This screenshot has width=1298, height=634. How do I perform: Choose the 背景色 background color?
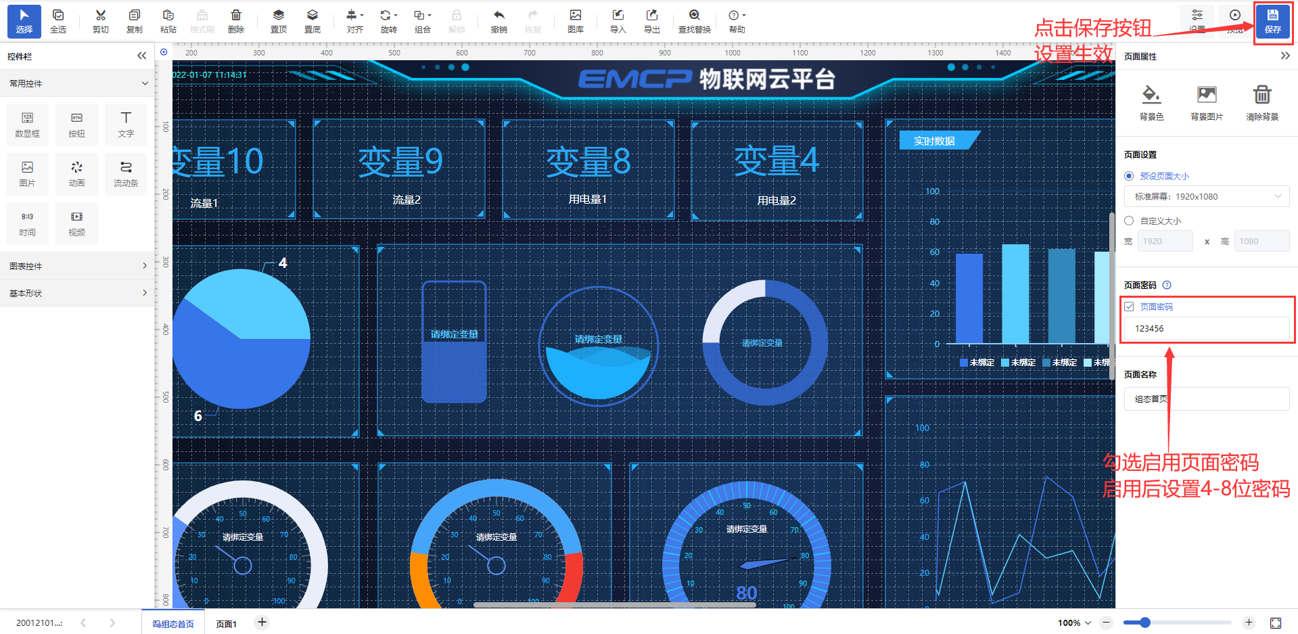tap(1151, 103)
